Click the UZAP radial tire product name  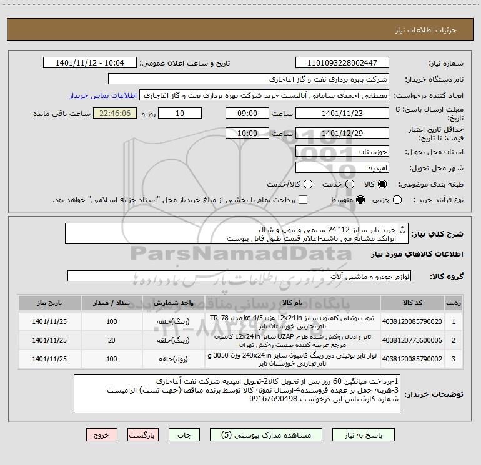pos(292,341)
